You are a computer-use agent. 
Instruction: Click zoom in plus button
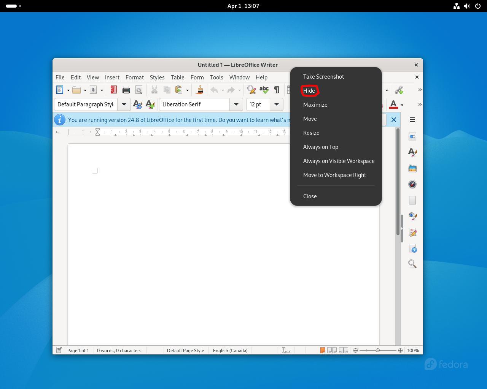pos(400,350)
